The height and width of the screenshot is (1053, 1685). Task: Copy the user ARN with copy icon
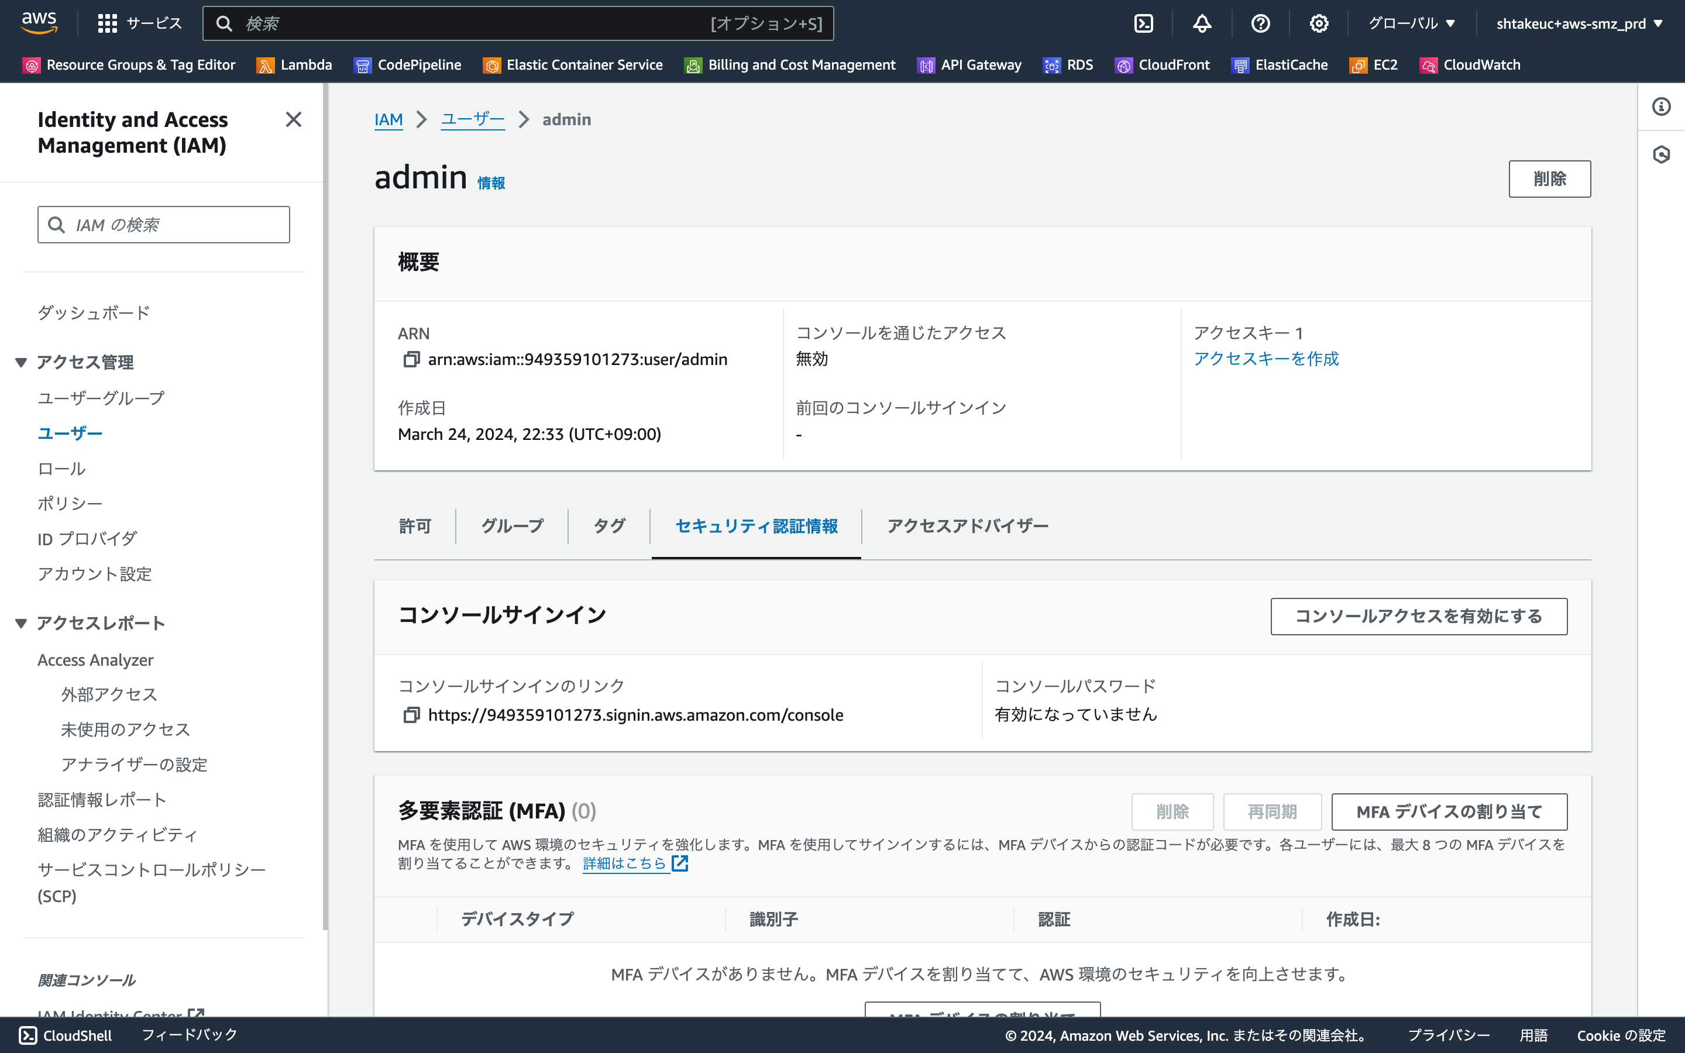click(411, 359)
